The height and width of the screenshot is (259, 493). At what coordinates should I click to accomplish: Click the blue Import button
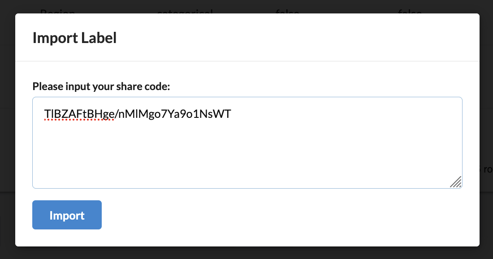67,215
